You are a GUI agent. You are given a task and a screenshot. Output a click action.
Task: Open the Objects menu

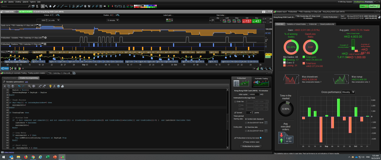click(26, 1)
